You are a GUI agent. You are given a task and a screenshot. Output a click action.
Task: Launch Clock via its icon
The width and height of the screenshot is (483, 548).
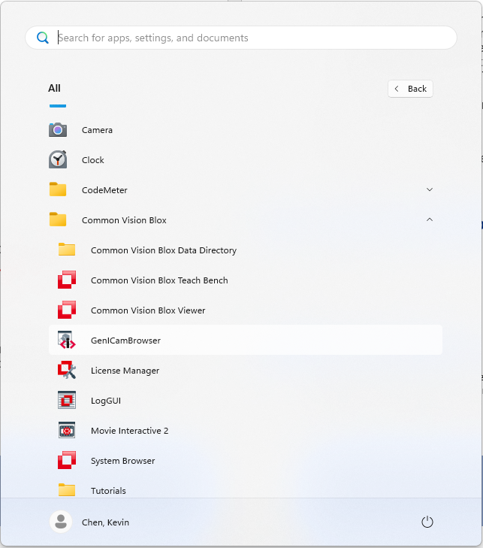[x=58, y=159]
